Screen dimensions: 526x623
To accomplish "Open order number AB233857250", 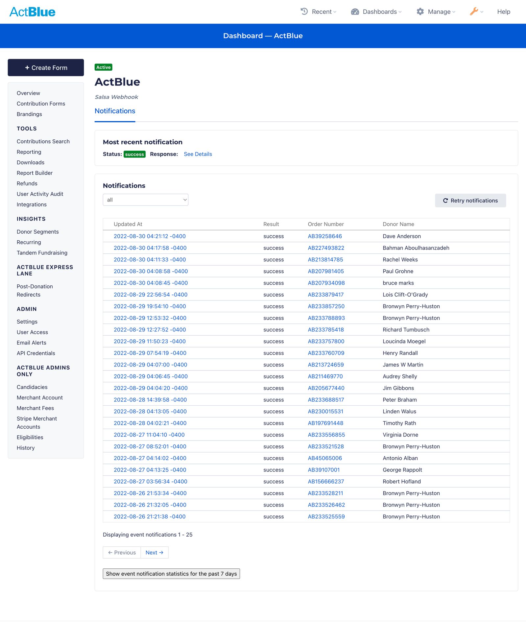I will [326, 306].
